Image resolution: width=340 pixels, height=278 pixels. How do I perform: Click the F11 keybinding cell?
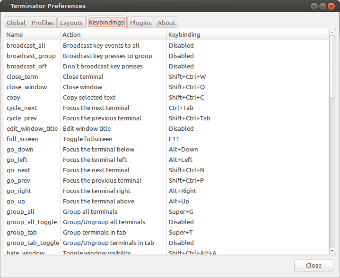coord(174,139)
